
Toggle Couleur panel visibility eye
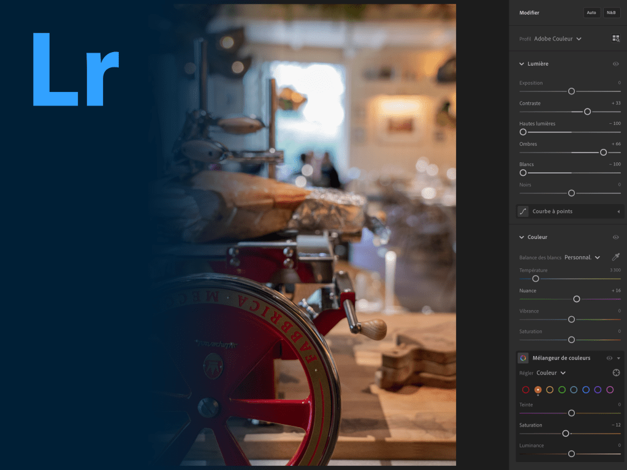(615, 237)
